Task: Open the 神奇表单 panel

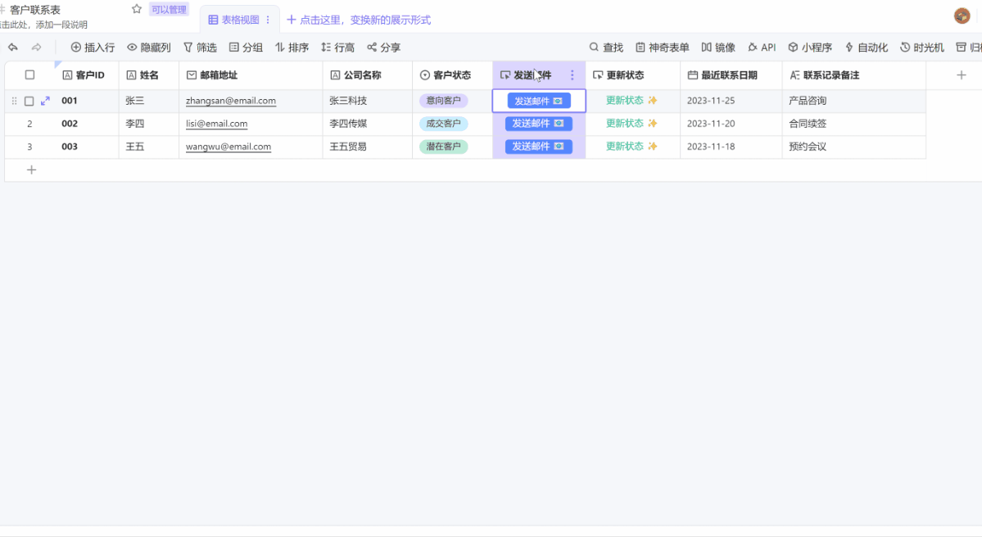Action: [x=662, y=47]
